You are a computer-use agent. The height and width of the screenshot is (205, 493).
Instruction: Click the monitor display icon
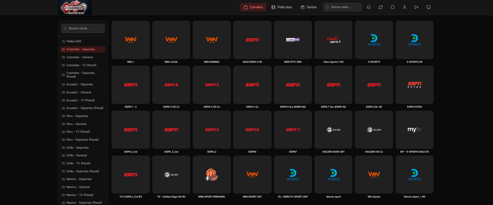pyautogui.click(x=429, y=7)
